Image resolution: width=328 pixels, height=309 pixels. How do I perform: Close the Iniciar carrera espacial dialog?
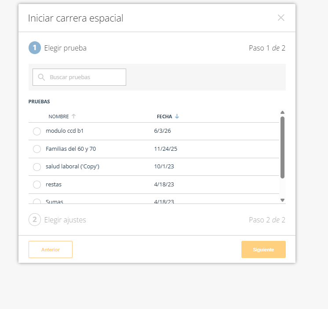point(281,18)
